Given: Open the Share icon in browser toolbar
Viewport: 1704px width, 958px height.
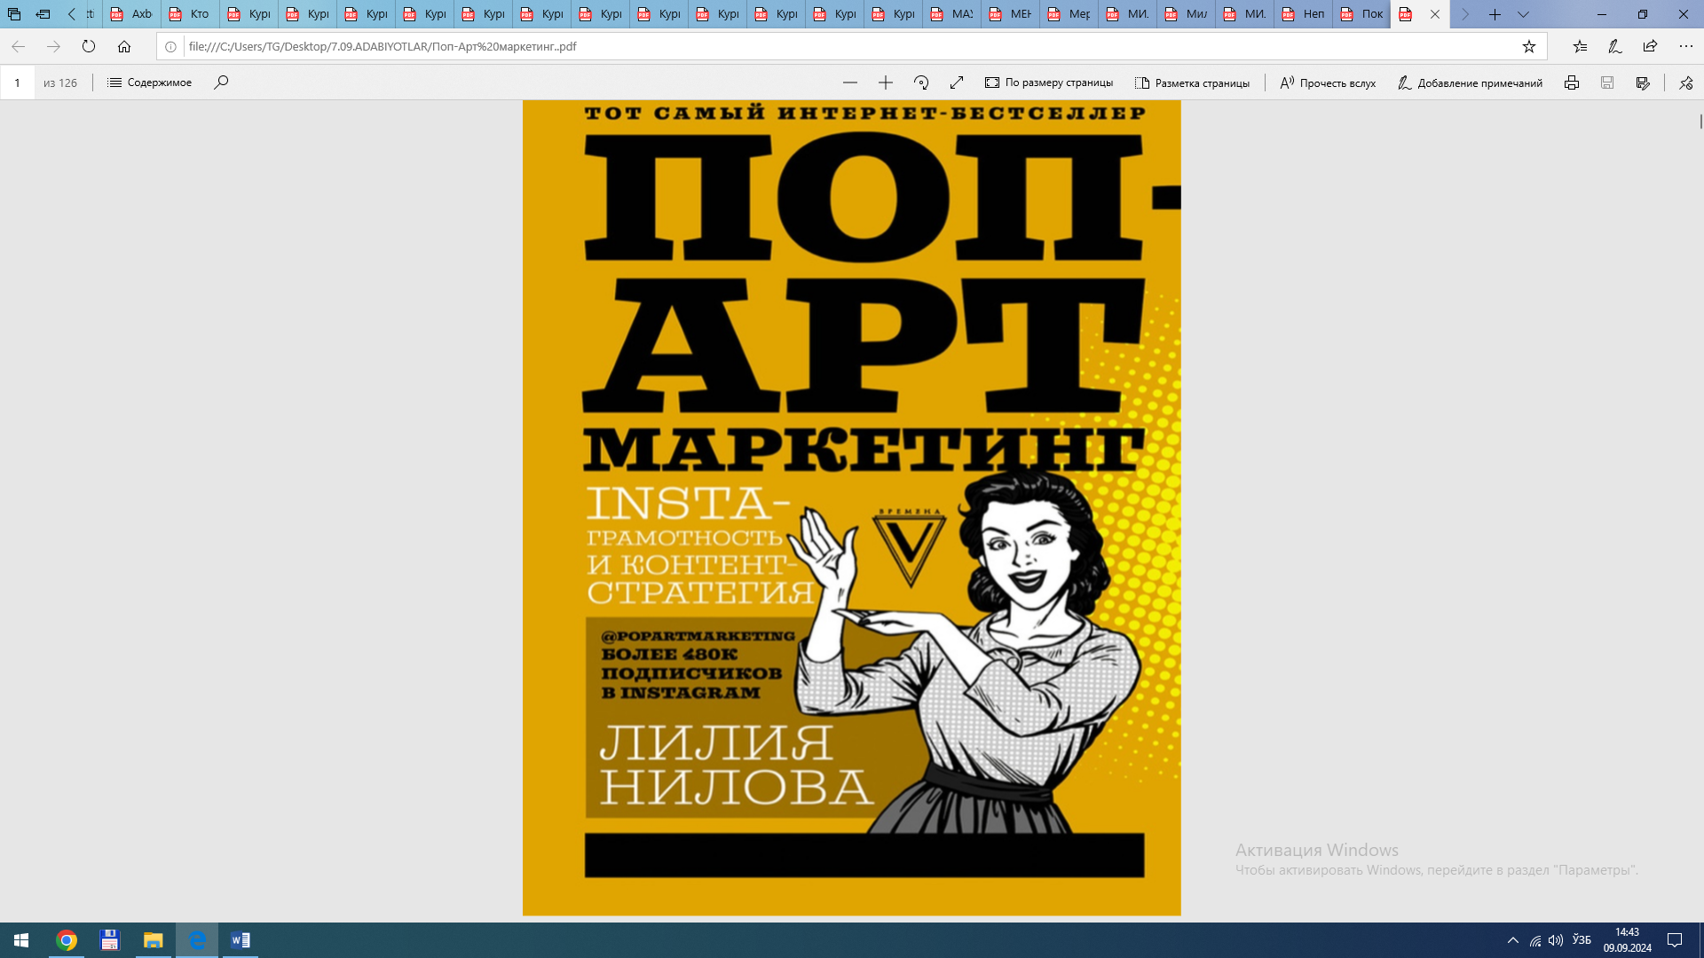Looking at the screenshot, I should (1650, 46).
